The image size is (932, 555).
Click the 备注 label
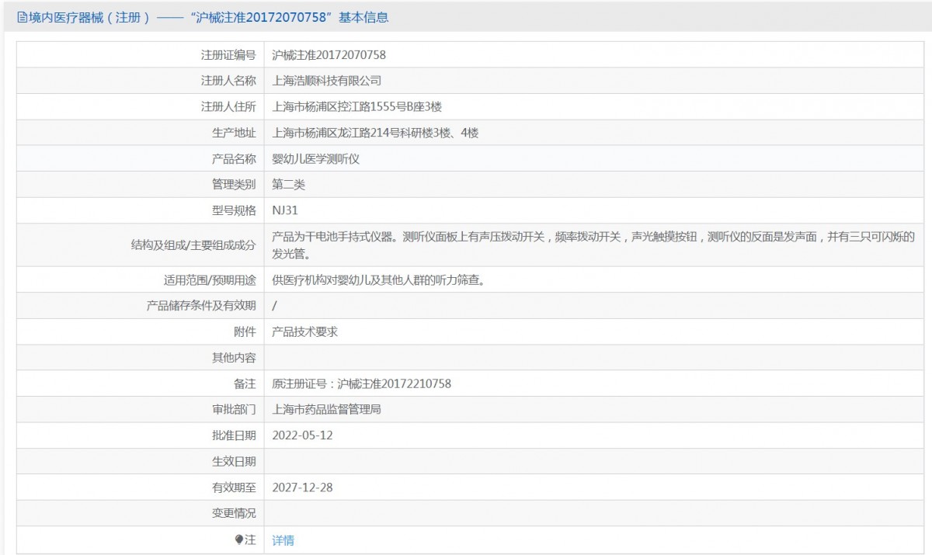(245, 383)
